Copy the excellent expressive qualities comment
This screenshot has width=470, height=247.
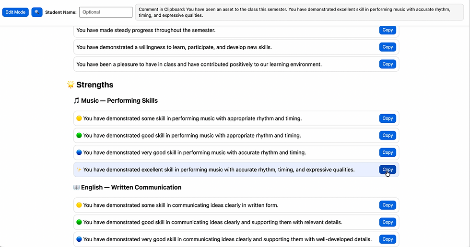[x=388, y=169]
